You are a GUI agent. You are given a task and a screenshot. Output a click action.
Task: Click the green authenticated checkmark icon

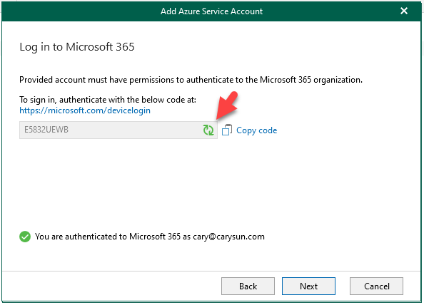click(x=25, y=237)
